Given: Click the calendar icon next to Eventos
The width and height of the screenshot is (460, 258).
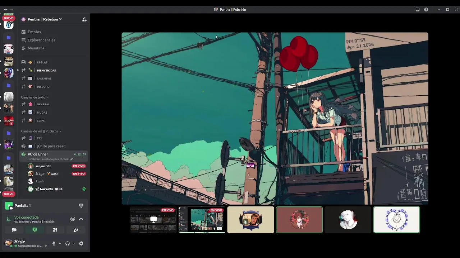Looking at the screenshot, I should 23,32.
